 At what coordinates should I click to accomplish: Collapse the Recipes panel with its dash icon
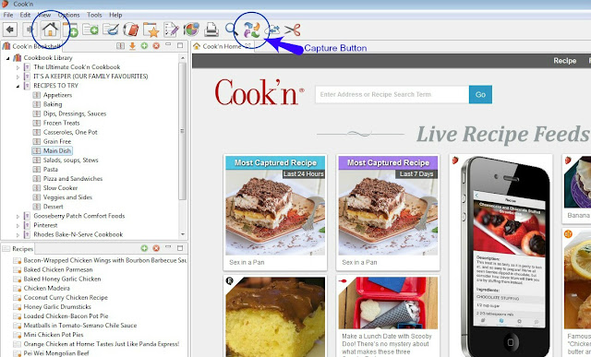tap(168, 247)
